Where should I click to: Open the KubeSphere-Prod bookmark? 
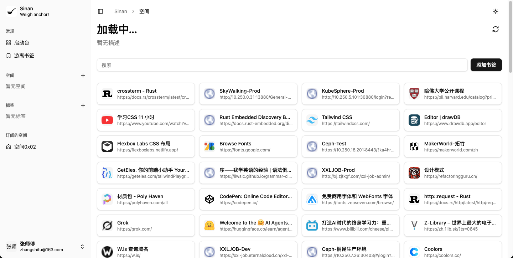click(x=351, y=94)
